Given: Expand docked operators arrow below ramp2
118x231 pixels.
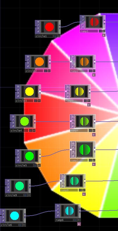Looking at the screenshot, I should (x=94, y=75).
